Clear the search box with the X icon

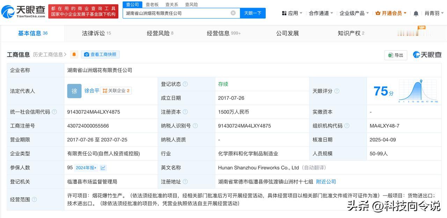[x=233, y=13]
